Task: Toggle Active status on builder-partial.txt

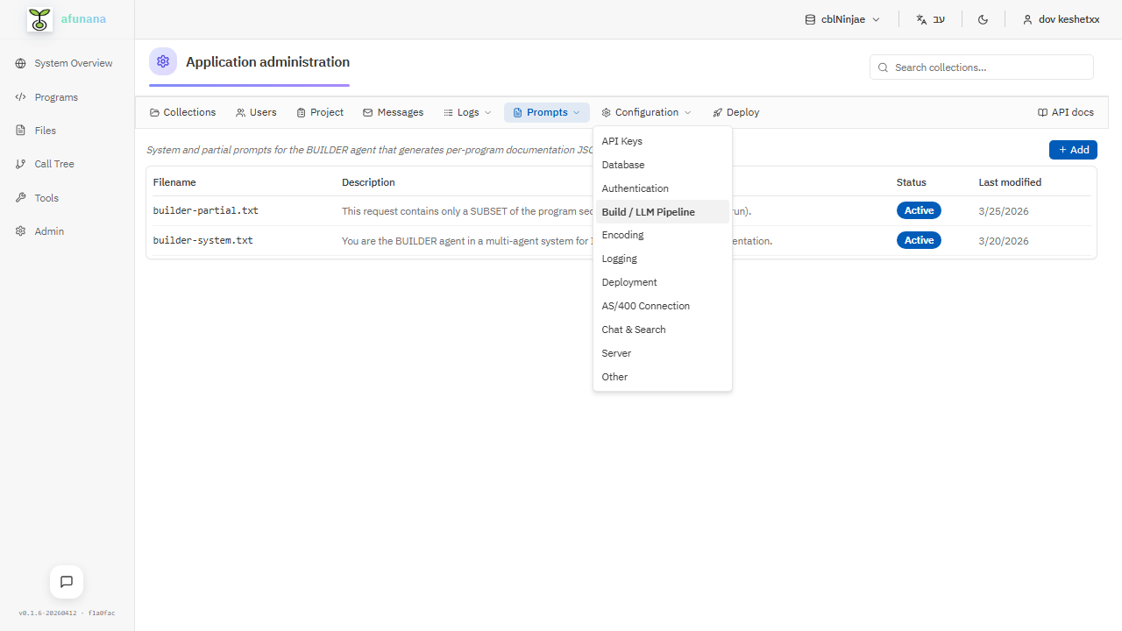Action: pyautogui.click(x=919, y=210)
